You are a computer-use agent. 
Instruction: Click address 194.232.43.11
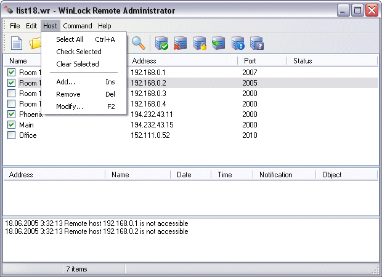pyautogui.click(x=152, y=114)
